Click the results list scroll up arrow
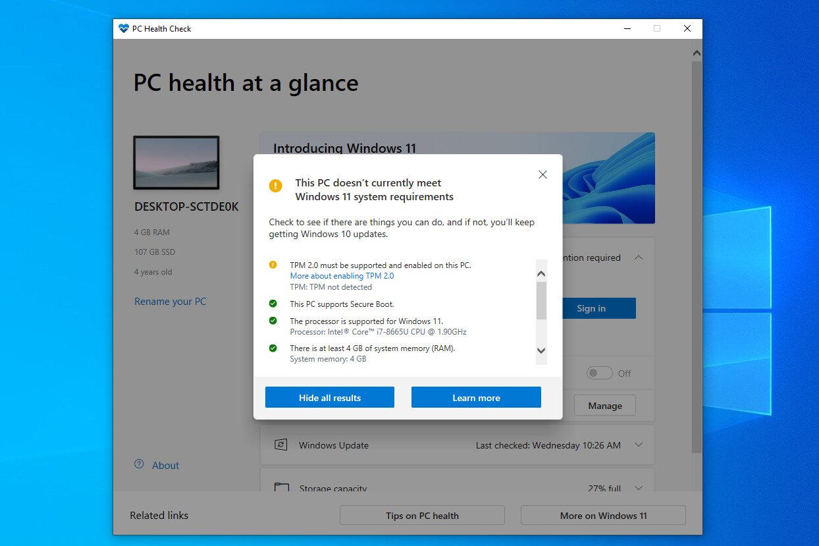819x546 pixels. click(x=541, y=273)
